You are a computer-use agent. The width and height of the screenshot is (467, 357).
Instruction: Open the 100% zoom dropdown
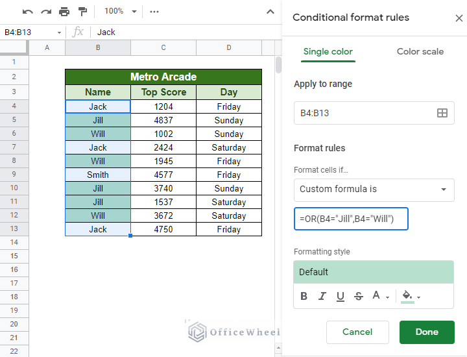pos(121,12)
